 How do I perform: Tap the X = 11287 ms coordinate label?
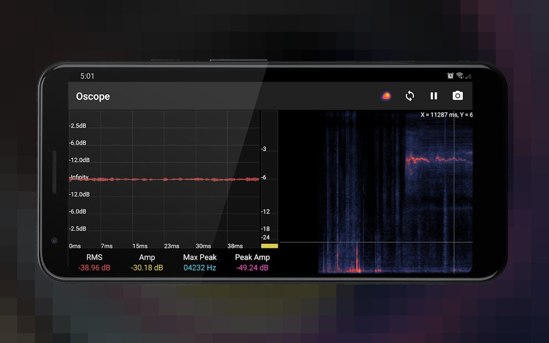tap(439, 115)
